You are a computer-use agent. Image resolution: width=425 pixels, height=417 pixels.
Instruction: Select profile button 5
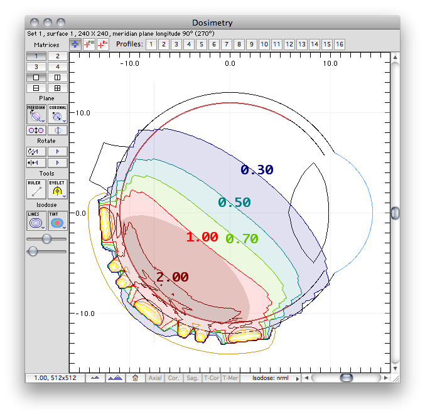click(x=202, y=45)
